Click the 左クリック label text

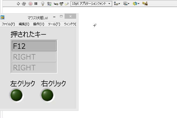(x=23, y=83)
